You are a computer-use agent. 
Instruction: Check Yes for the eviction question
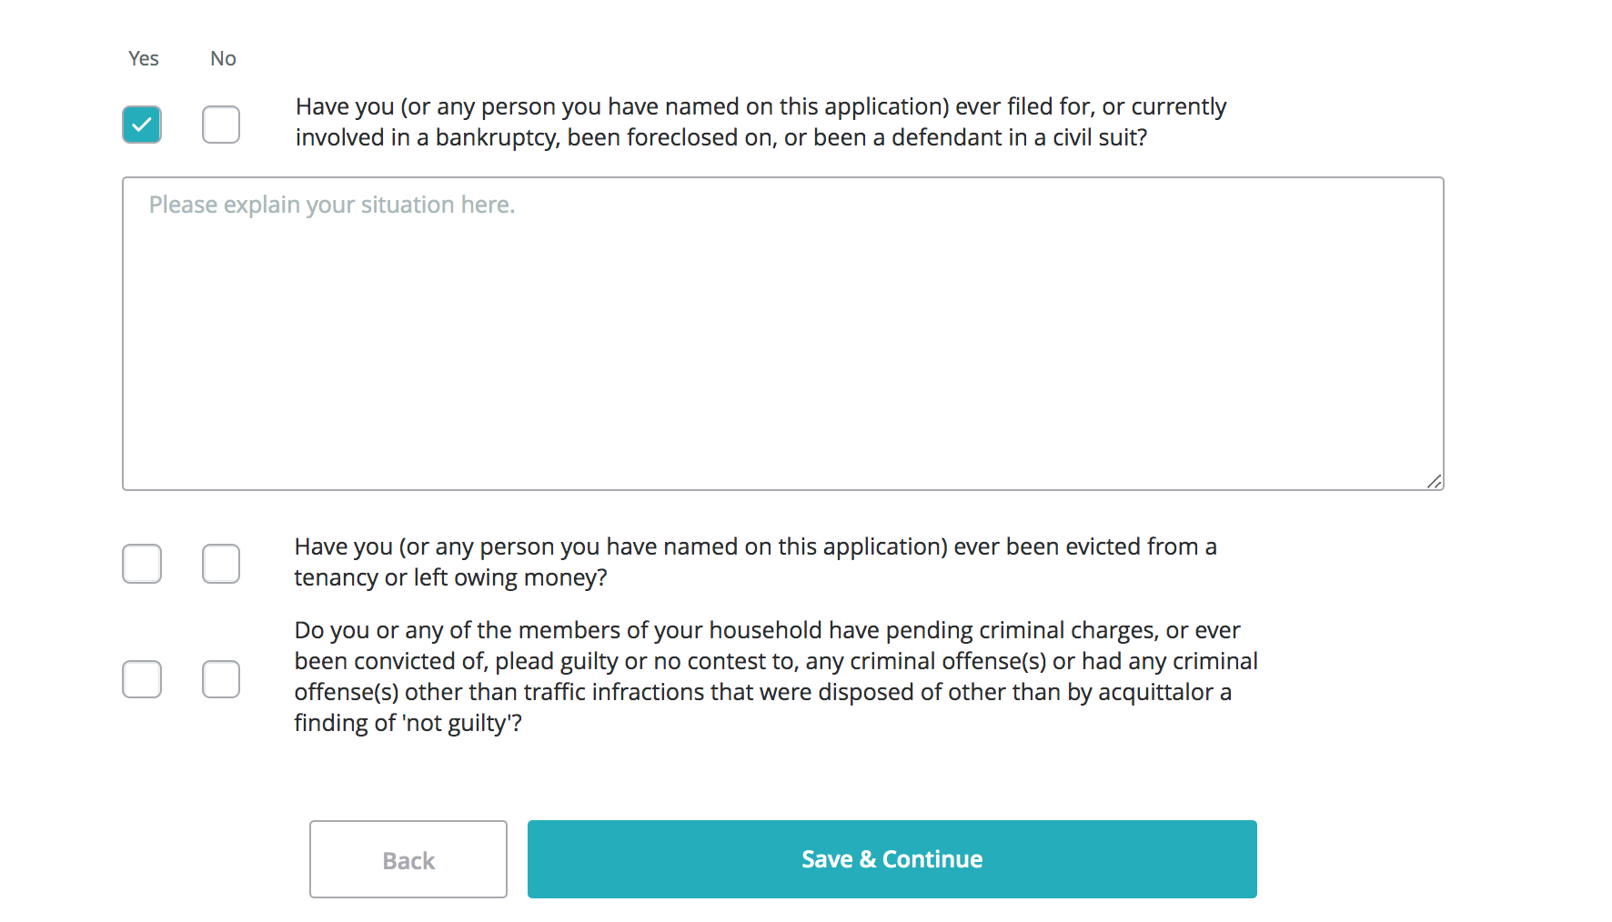pos(142,564)
